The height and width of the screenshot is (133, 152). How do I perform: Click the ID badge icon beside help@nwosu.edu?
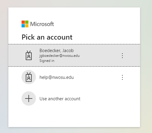[x=29, y=77]
